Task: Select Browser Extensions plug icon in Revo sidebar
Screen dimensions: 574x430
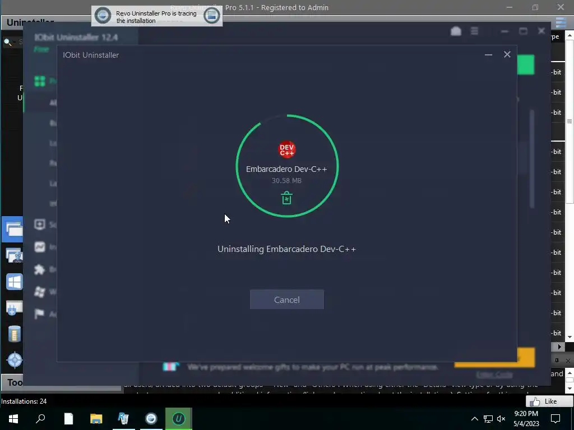Action: pyautogui.click(x=14, y=308)
